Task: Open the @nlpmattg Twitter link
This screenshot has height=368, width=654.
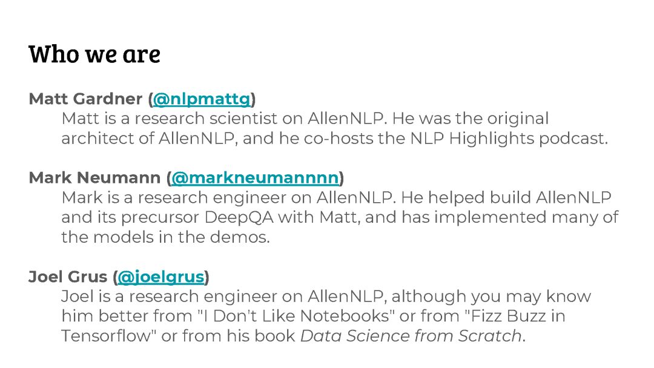Action: [x=202, y=99]
